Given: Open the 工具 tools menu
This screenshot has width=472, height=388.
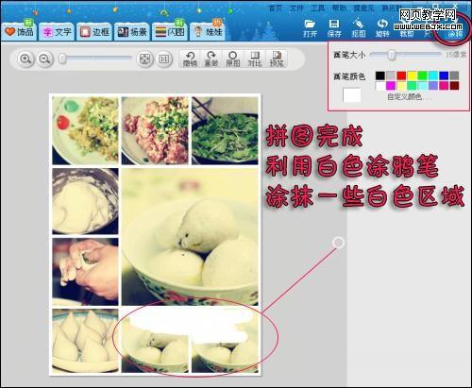Looking at the screenshot, I should [317, 8].
